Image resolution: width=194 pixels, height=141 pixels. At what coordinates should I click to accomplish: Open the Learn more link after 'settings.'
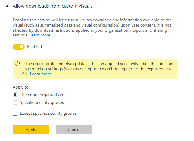click(x=40, y=35)
